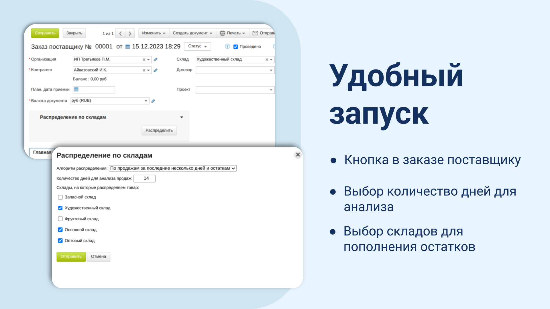This screenshot has height=309, width=550.
Task: Edit currency with pencil icon
Action: pyautogui.click(x=153, y=101)
